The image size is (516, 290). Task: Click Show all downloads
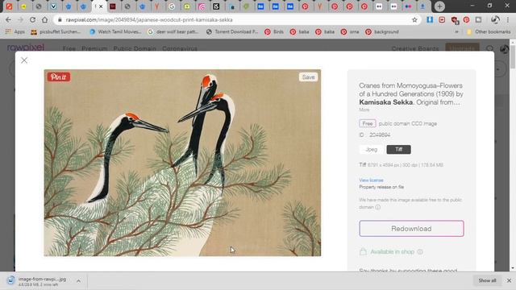tap(487, 280)
